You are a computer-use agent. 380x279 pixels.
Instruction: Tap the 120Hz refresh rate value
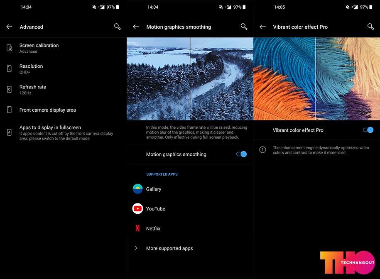25,93
